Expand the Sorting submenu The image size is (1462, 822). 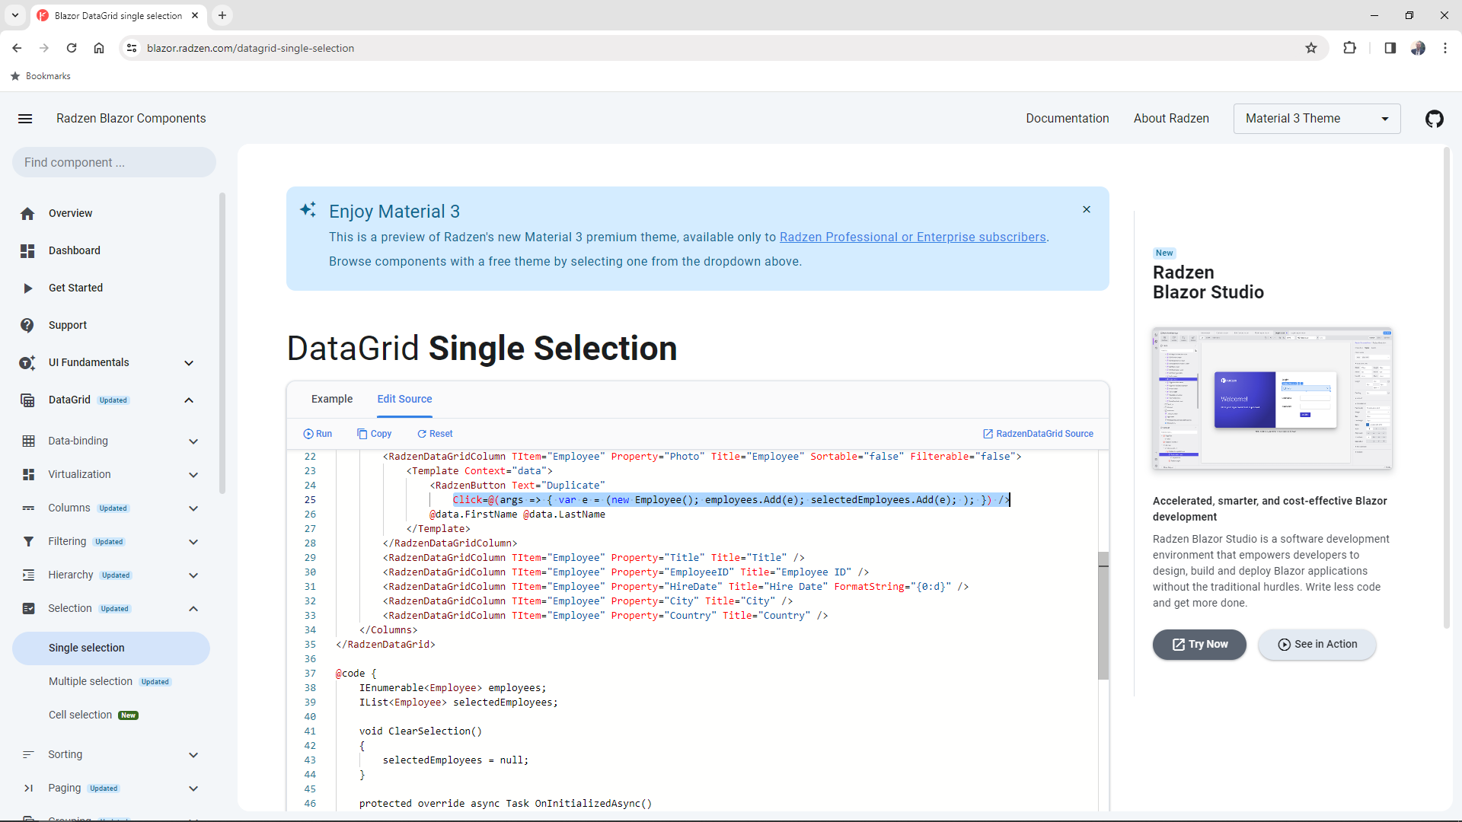tap(193, 755)
